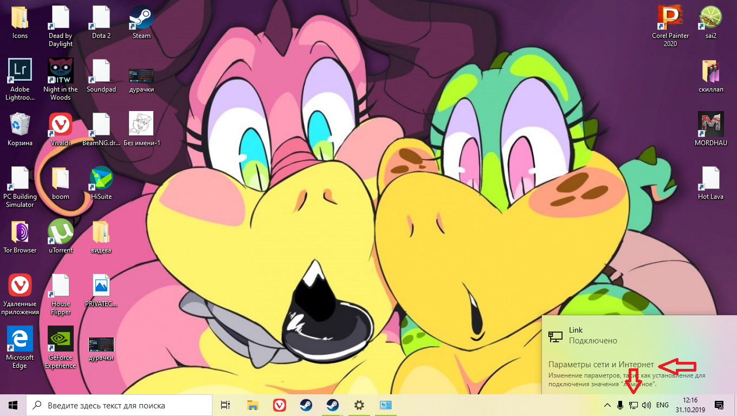Select the Adobe Lightroom desktop icon
Image resolution: width=737 pixels, height=416 pixels.
click(20, 80)
